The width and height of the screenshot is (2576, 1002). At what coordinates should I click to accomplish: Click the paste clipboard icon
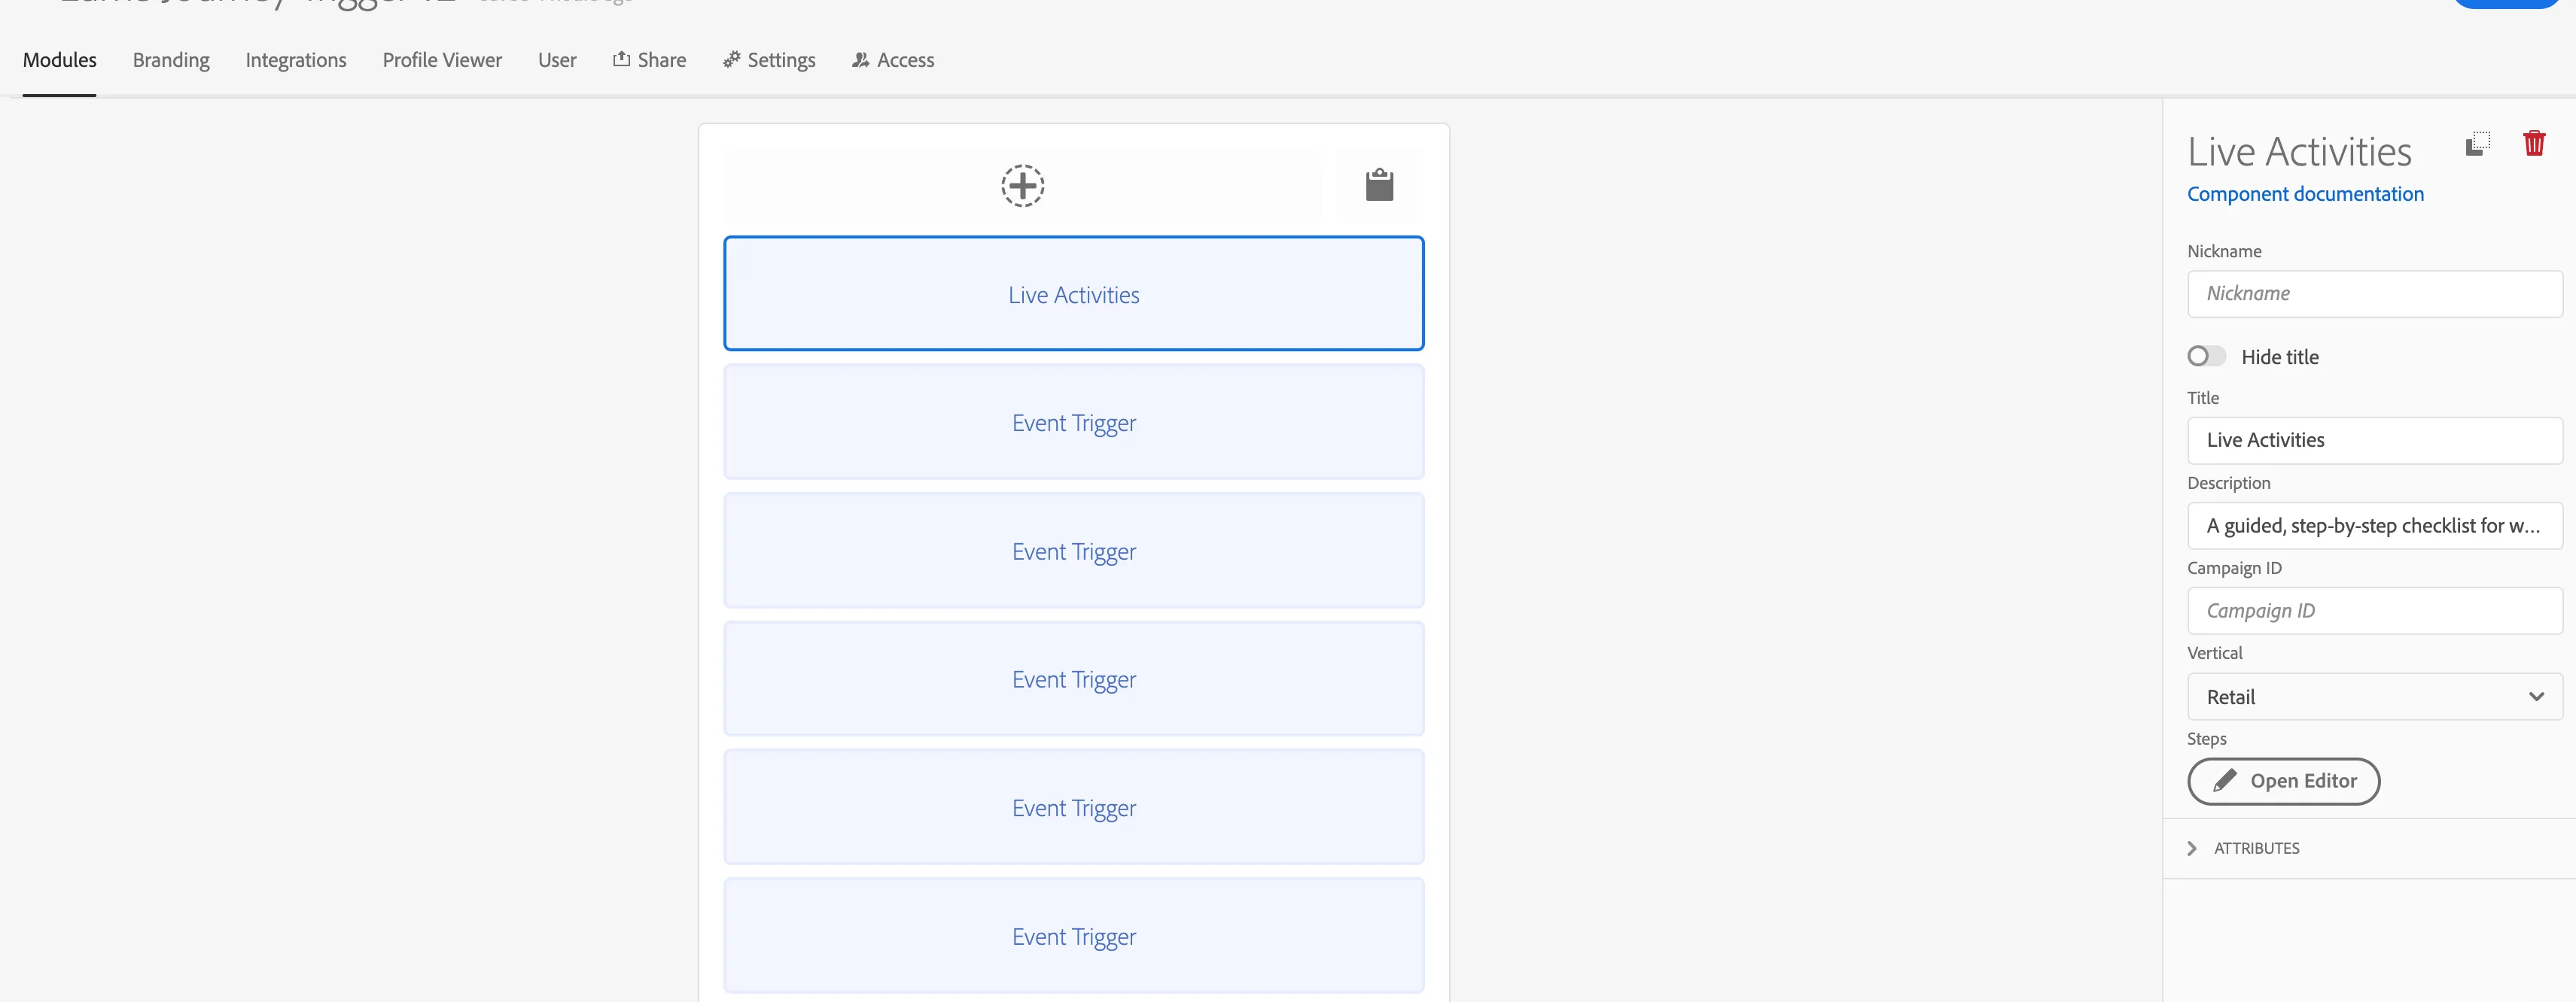[x=1379, y=185]
